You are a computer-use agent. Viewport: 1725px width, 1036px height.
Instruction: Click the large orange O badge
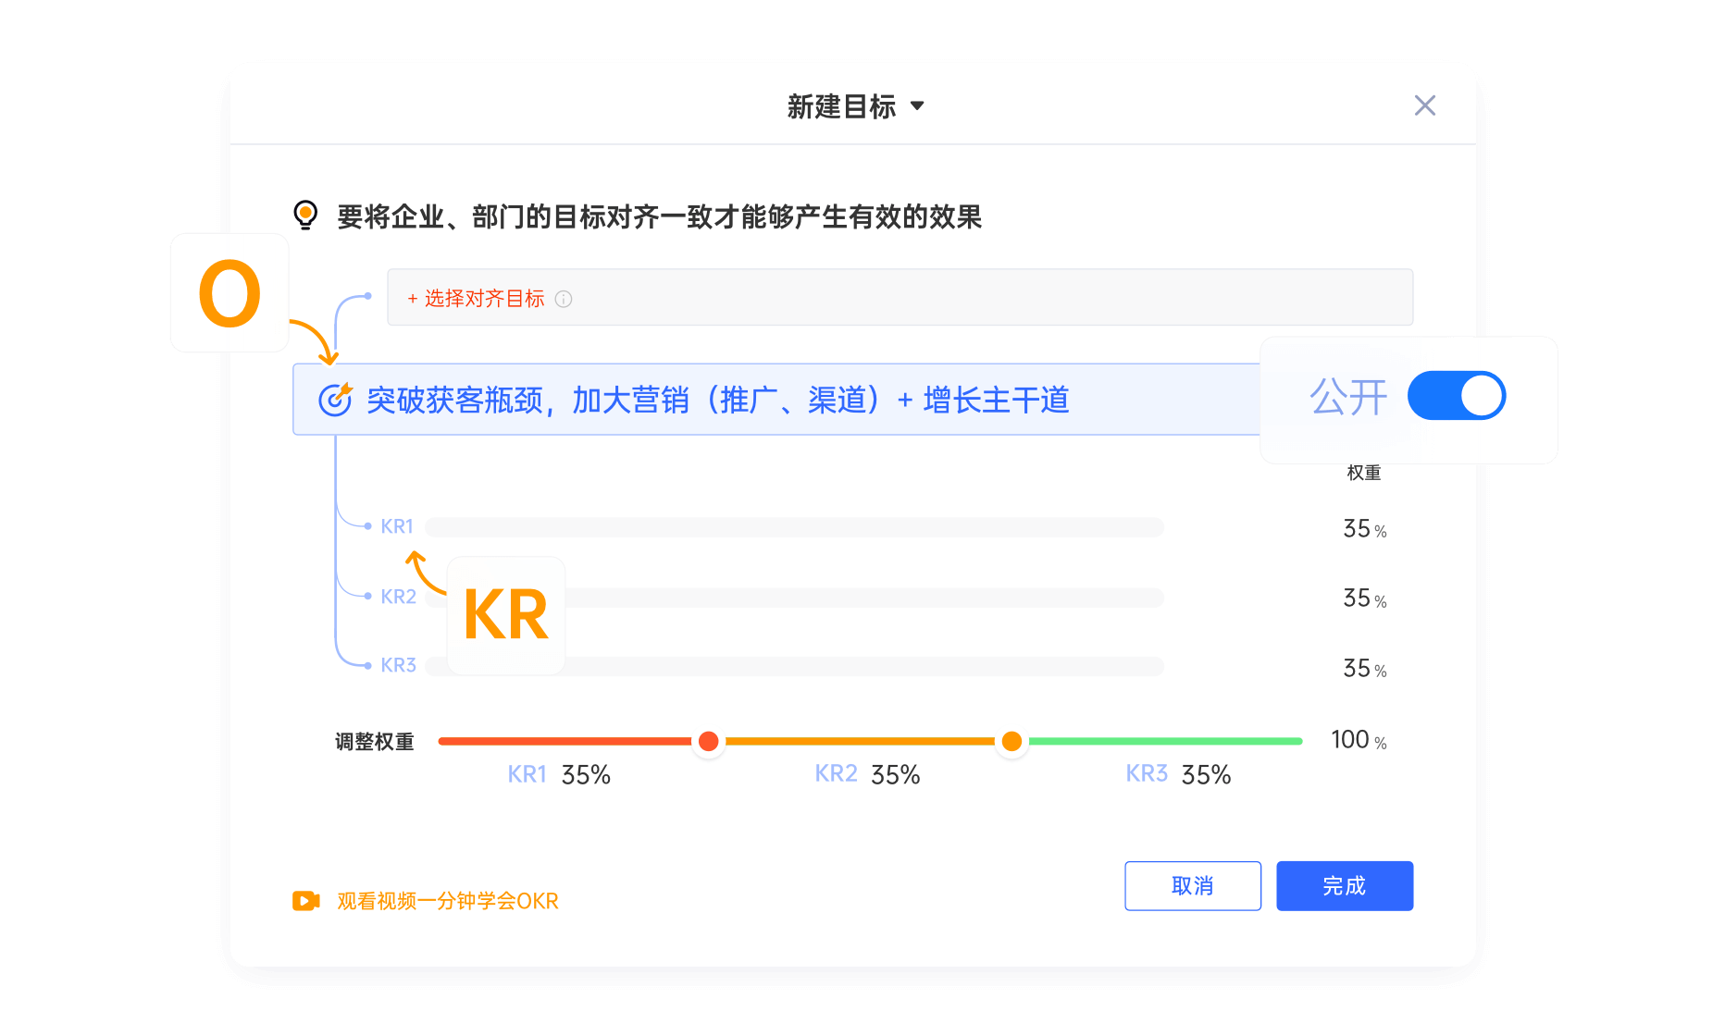click(230, 293)
